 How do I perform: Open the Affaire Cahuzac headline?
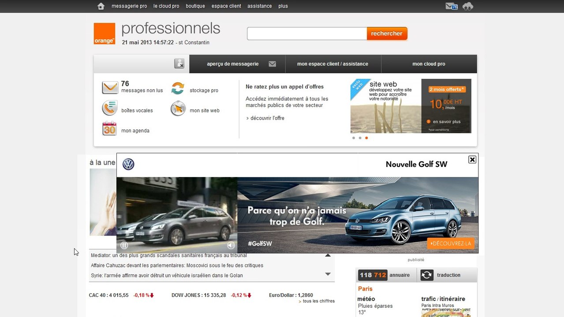click(x=177, y=265)
